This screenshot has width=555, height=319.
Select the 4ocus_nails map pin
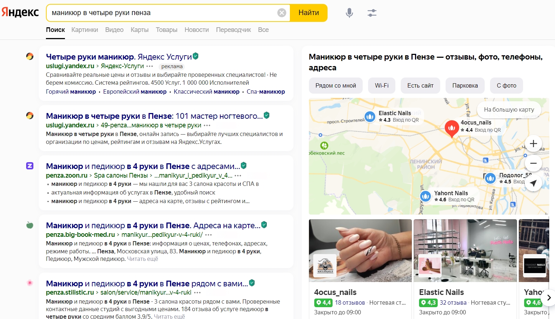[452, 128]
